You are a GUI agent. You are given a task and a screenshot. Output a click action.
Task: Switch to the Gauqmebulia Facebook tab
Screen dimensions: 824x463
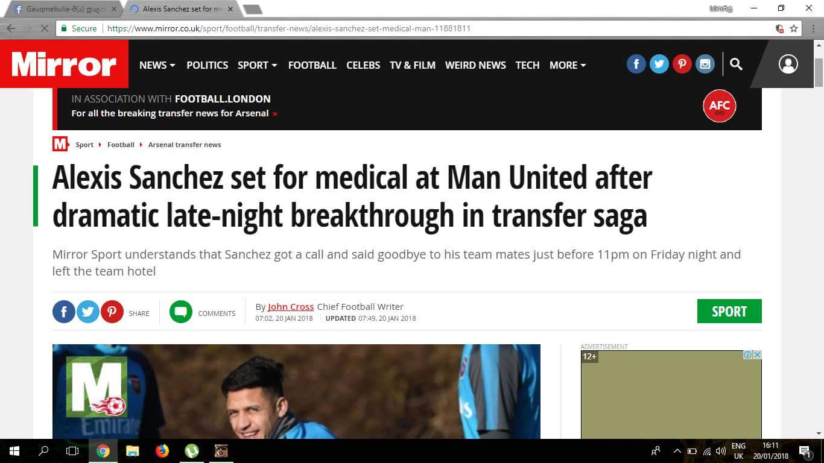(x=65, y=9)
